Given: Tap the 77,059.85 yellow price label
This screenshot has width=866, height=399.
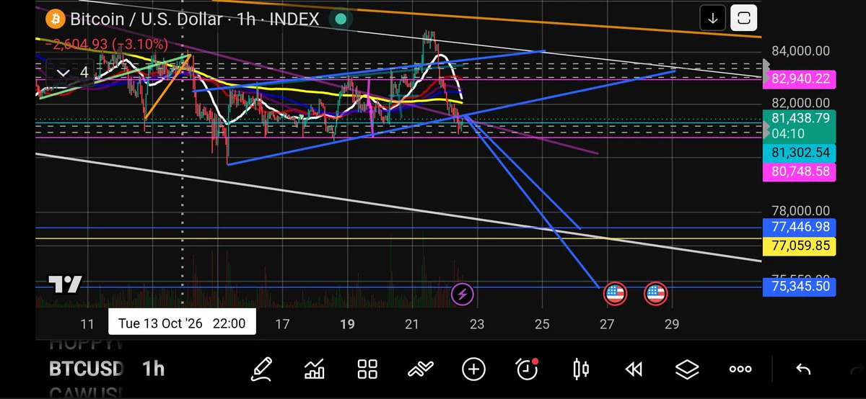Looking at the screenshot, I should tap(800, 246).
